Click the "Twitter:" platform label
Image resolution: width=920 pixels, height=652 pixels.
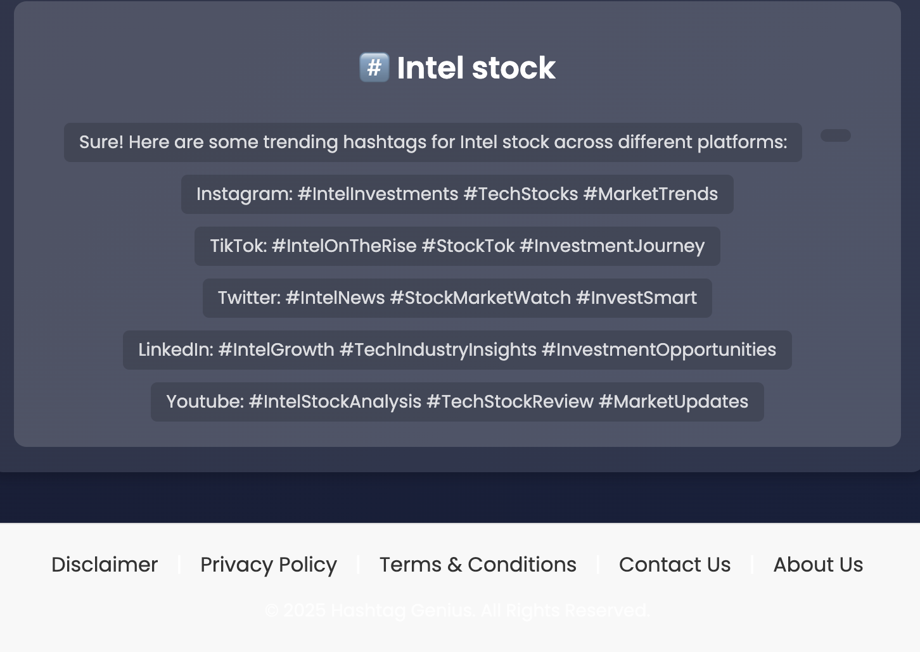pyautogui.click(x=249, y=298)
